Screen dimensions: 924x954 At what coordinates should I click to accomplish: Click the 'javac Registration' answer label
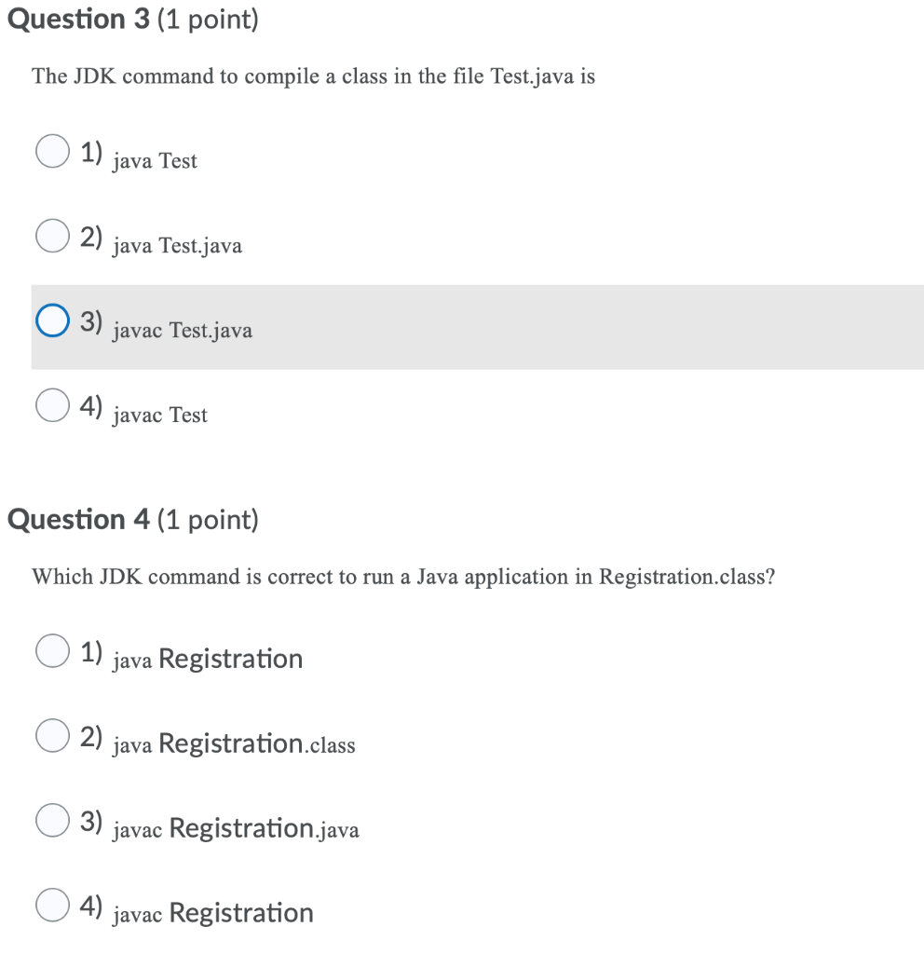click(x=213, y=913)
